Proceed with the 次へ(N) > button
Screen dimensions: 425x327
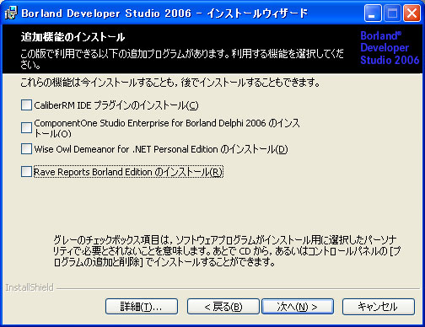click(298, 306)
